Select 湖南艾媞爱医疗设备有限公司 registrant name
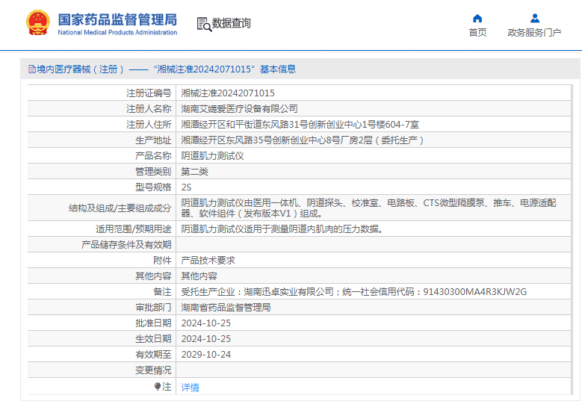 [239, 109]
